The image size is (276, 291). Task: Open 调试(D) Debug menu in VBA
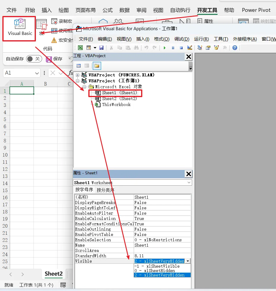(182, 39)
